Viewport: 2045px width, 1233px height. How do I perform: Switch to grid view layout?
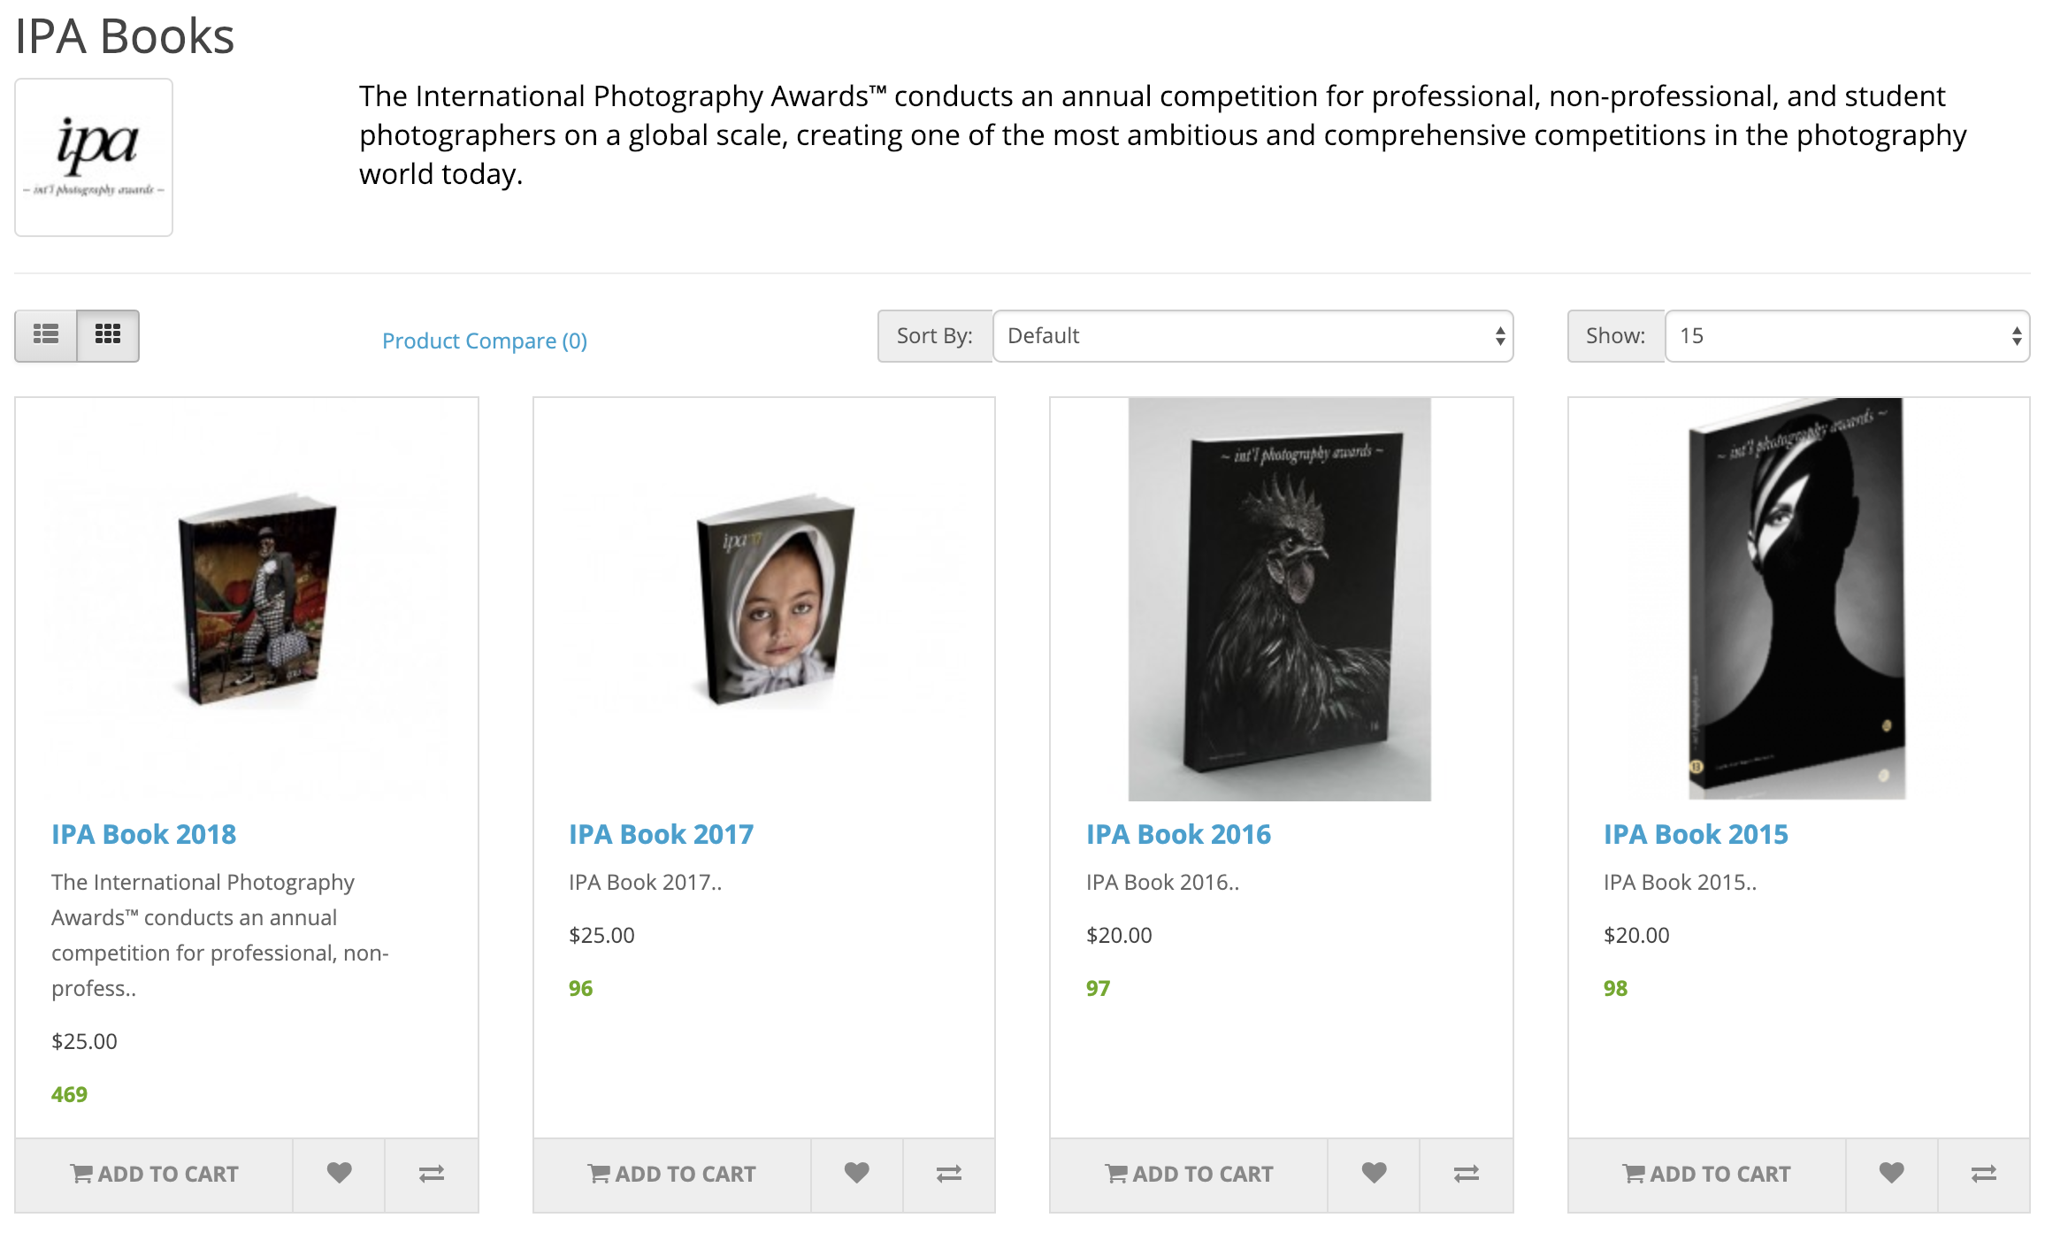(x=108, y=335)
